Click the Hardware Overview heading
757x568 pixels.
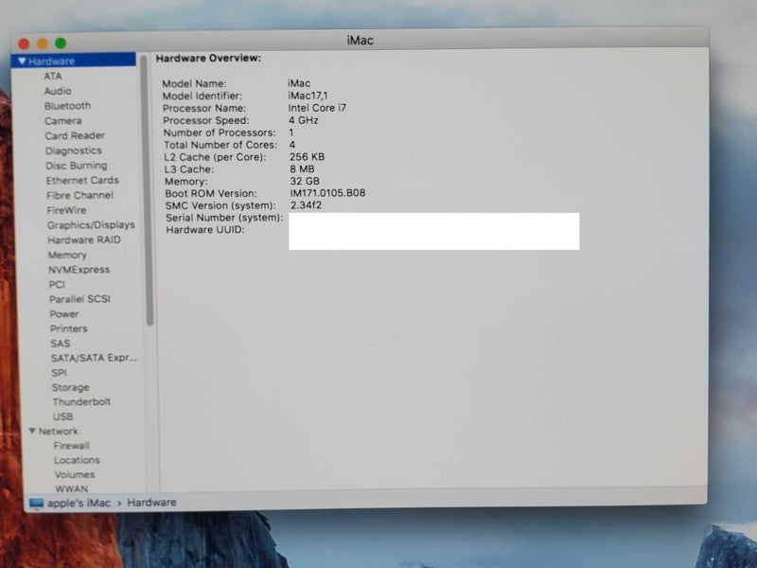208,58
